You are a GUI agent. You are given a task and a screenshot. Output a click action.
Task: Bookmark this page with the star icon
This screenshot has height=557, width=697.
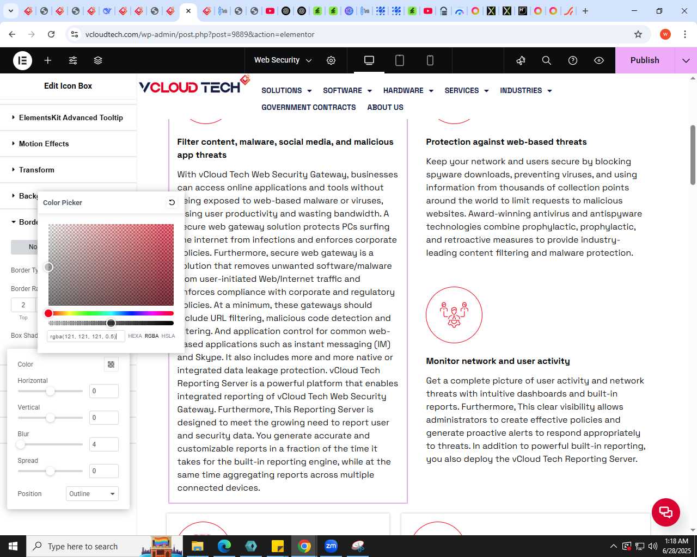point(638,34)
